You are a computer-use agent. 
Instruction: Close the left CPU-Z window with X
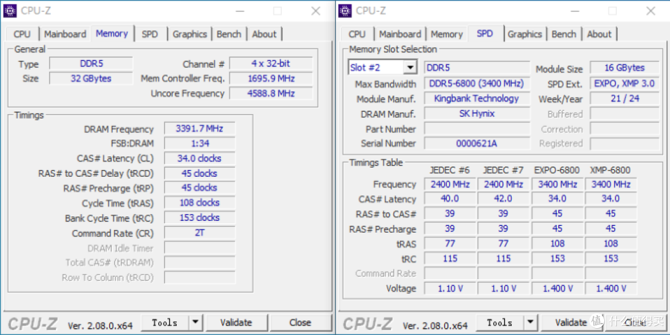coord(316,11)
